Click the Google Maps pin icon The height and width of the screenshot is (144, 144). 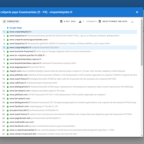pos(8,28)
